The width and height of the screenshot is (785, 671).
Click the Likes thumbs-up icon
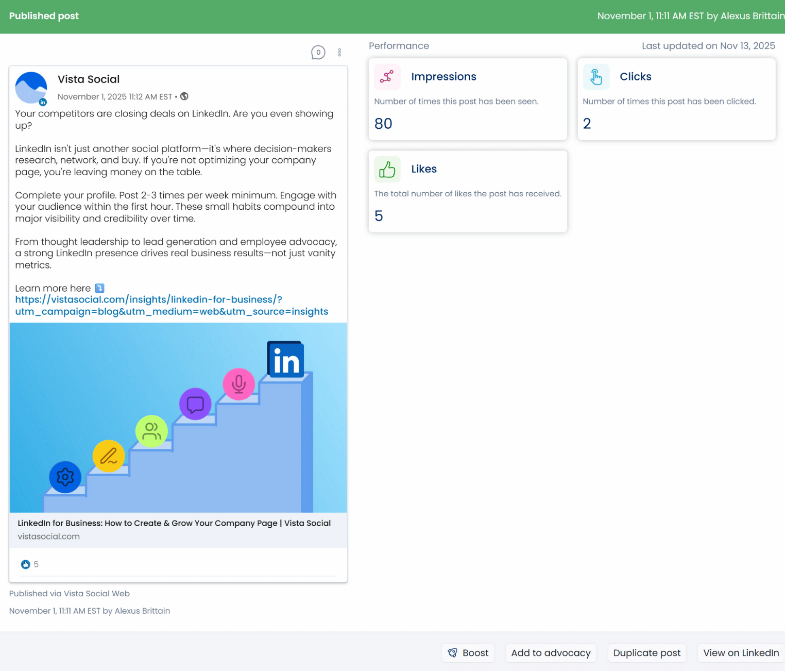pos(387,169)
